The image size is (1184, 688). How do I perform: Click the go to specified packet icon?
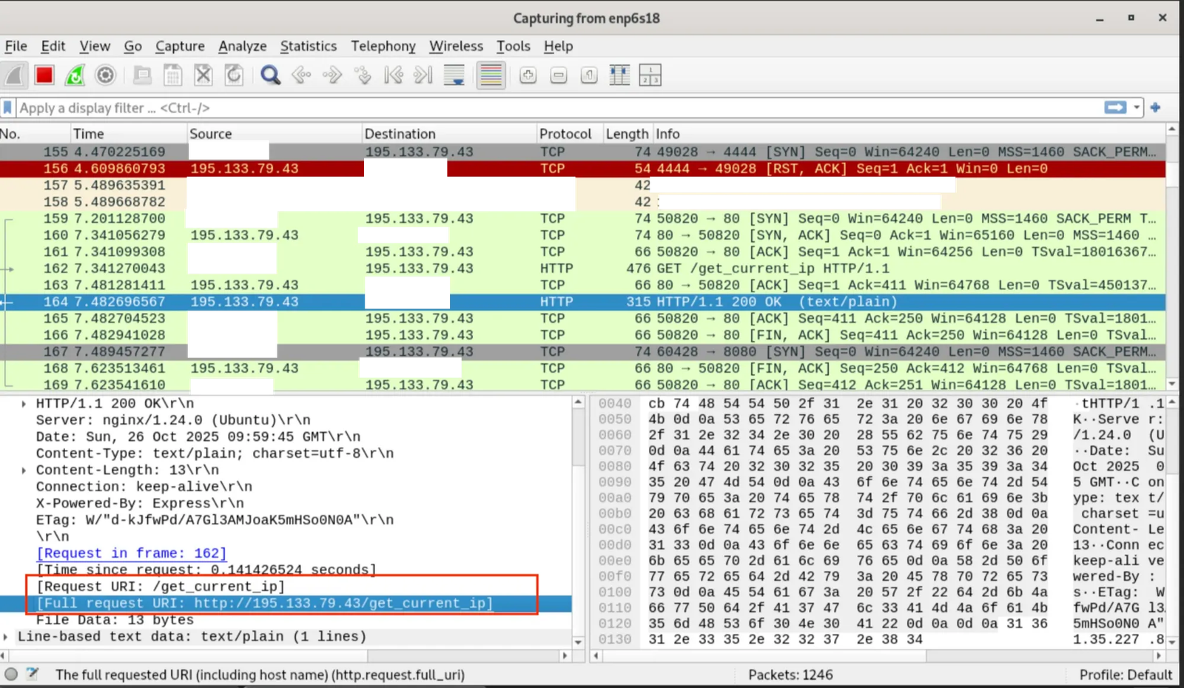(363, 75)
